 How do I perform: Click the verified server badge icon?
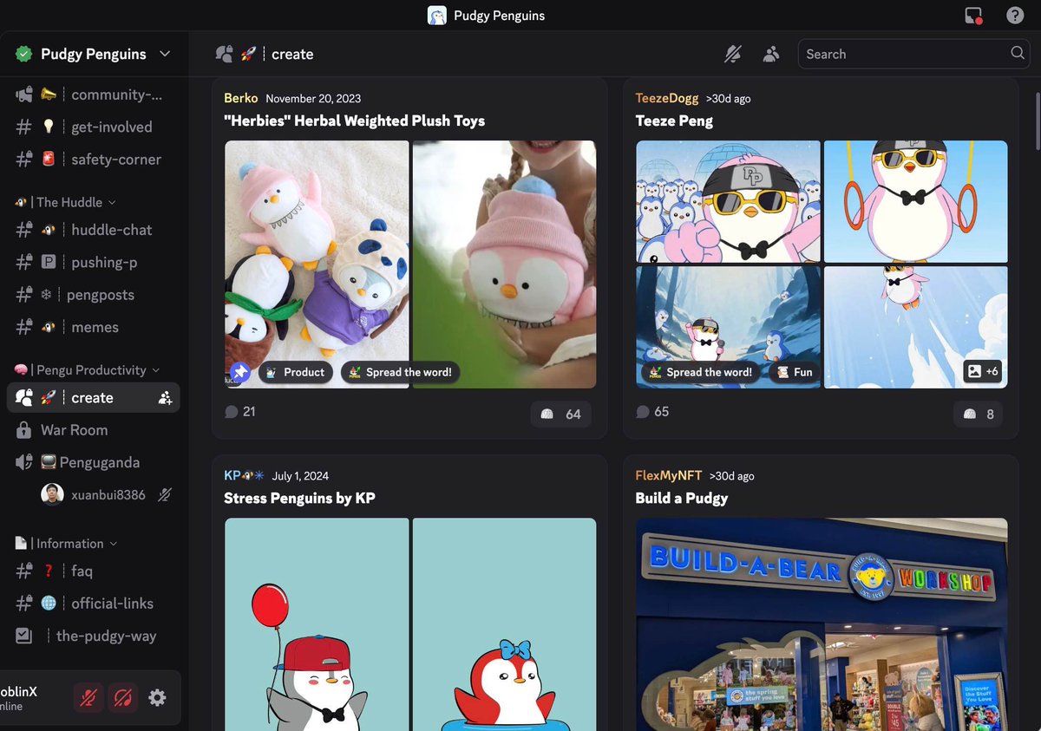point(23,54)
